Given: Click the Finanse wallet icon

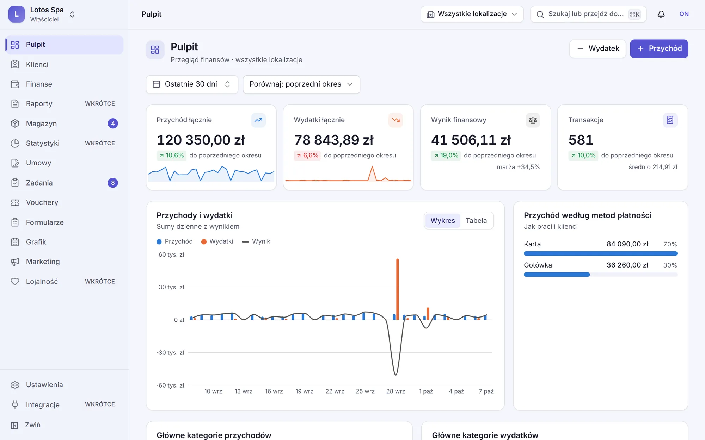Looking at the screenshot, I should pos(15,84).
